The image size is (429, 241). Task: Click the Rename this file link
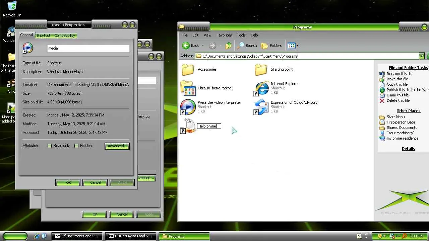click(400, 74)
